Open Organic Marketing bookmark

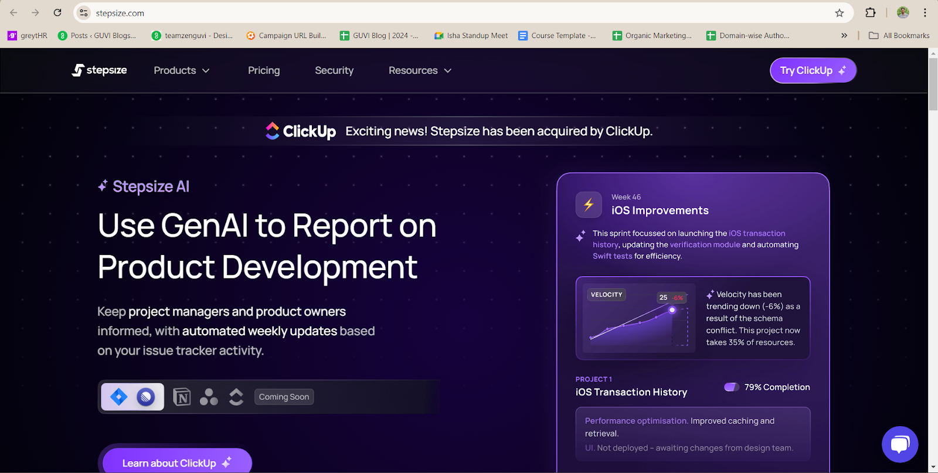click(x=652, y=36)
